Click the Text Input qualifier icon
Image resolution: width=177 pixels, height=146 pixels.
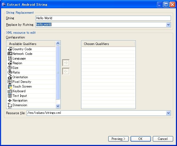tap(10, 96)
